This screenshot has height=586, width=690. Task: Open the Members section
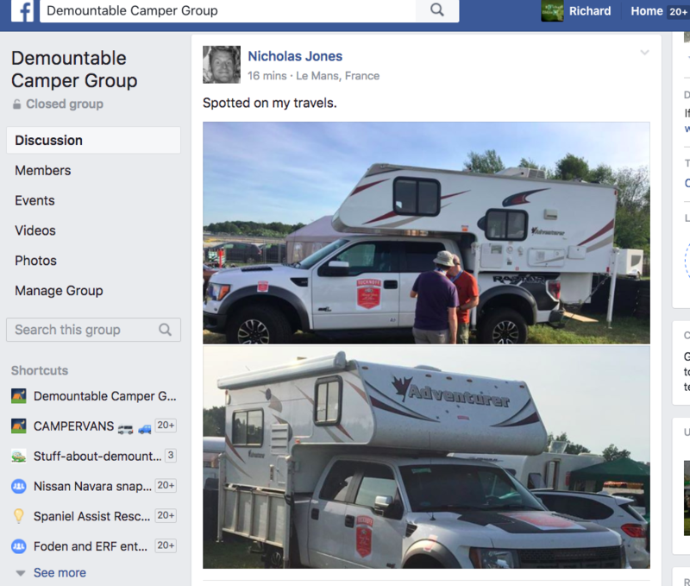[x=42, y=170]
